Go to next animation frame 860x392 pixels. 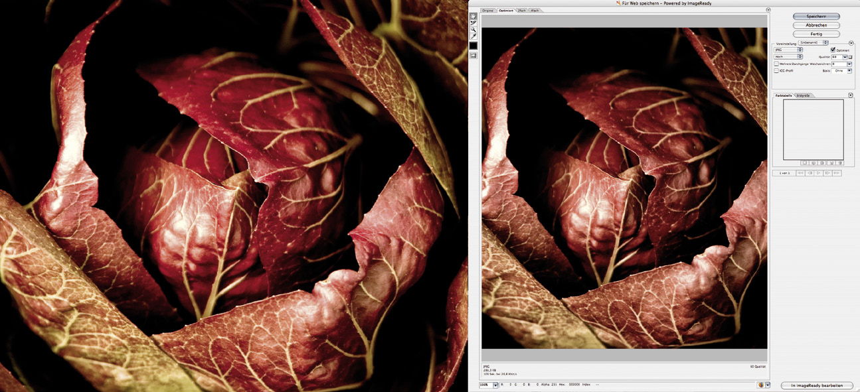coord(827,173)
